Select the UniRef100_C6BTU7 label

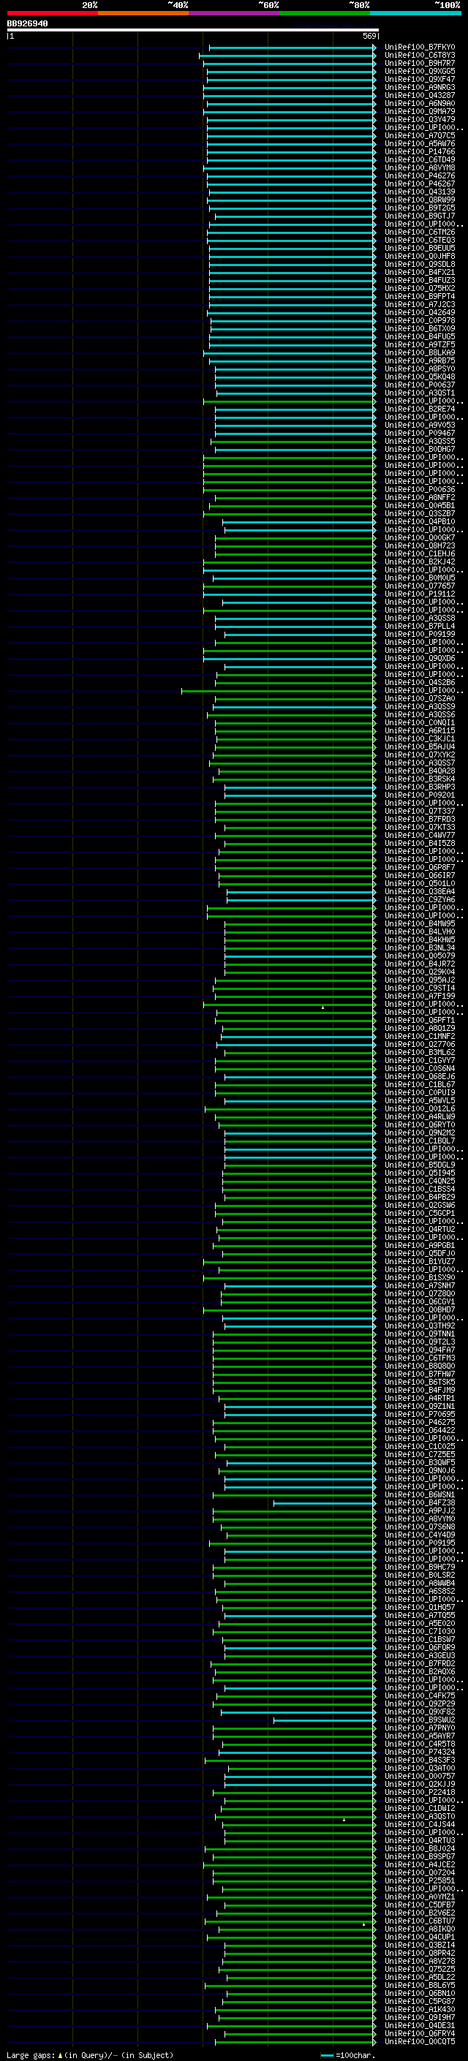(x=419, y=1921)
